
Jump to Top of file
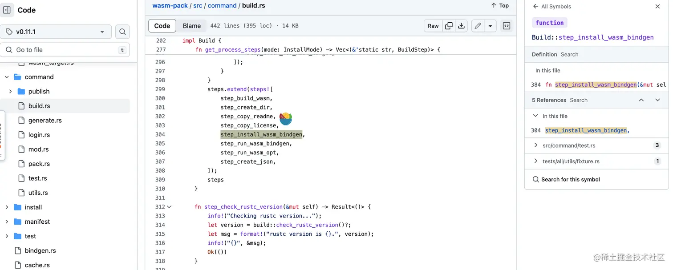point(500,5)
